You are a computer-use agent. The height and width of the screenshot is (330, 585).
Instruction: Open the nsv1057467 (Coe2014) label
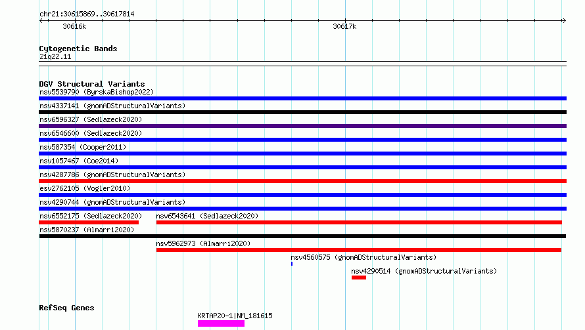(x=79, y=161)
